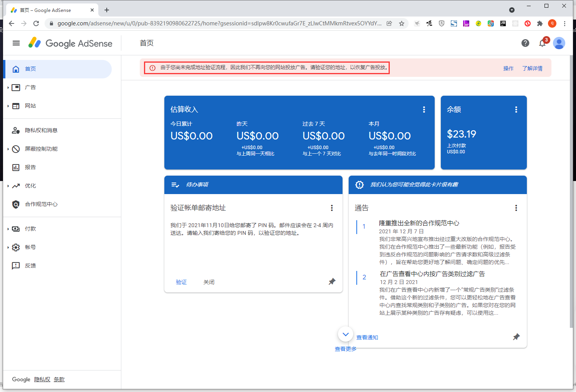Open more options on 余额 card
Image resolution: width=576 pixels, height=392 pixels.
[516, 110]
